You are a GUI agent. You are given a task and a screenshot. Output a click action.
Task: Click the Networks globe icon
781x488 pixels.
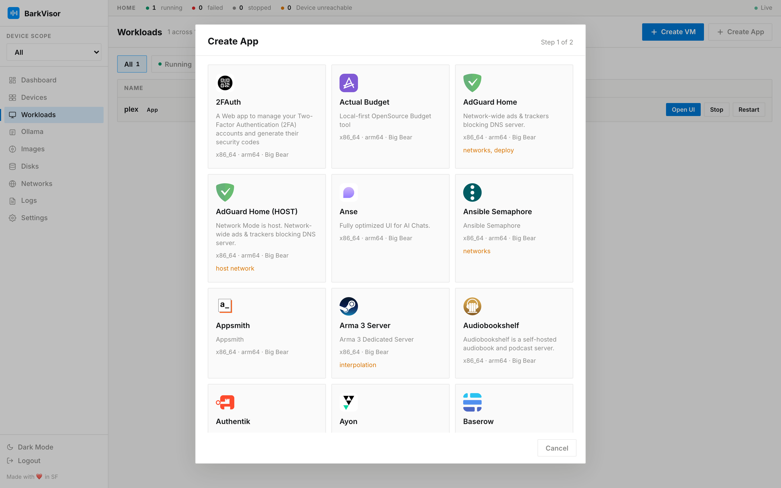(x=12, y=184)
